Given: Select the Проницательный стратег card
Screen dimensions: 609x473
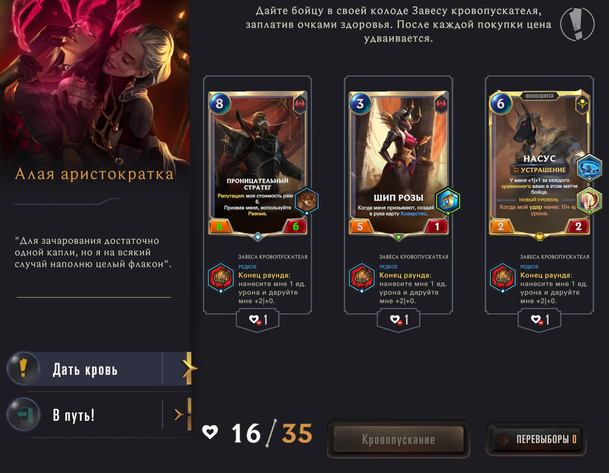Looking at the screenshot, I should pos(258,164).
